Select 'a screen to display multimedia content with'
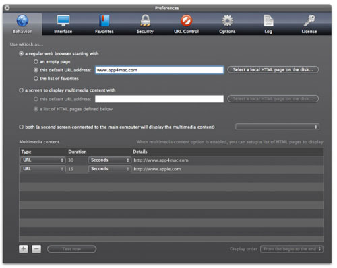 click(21, 90)
